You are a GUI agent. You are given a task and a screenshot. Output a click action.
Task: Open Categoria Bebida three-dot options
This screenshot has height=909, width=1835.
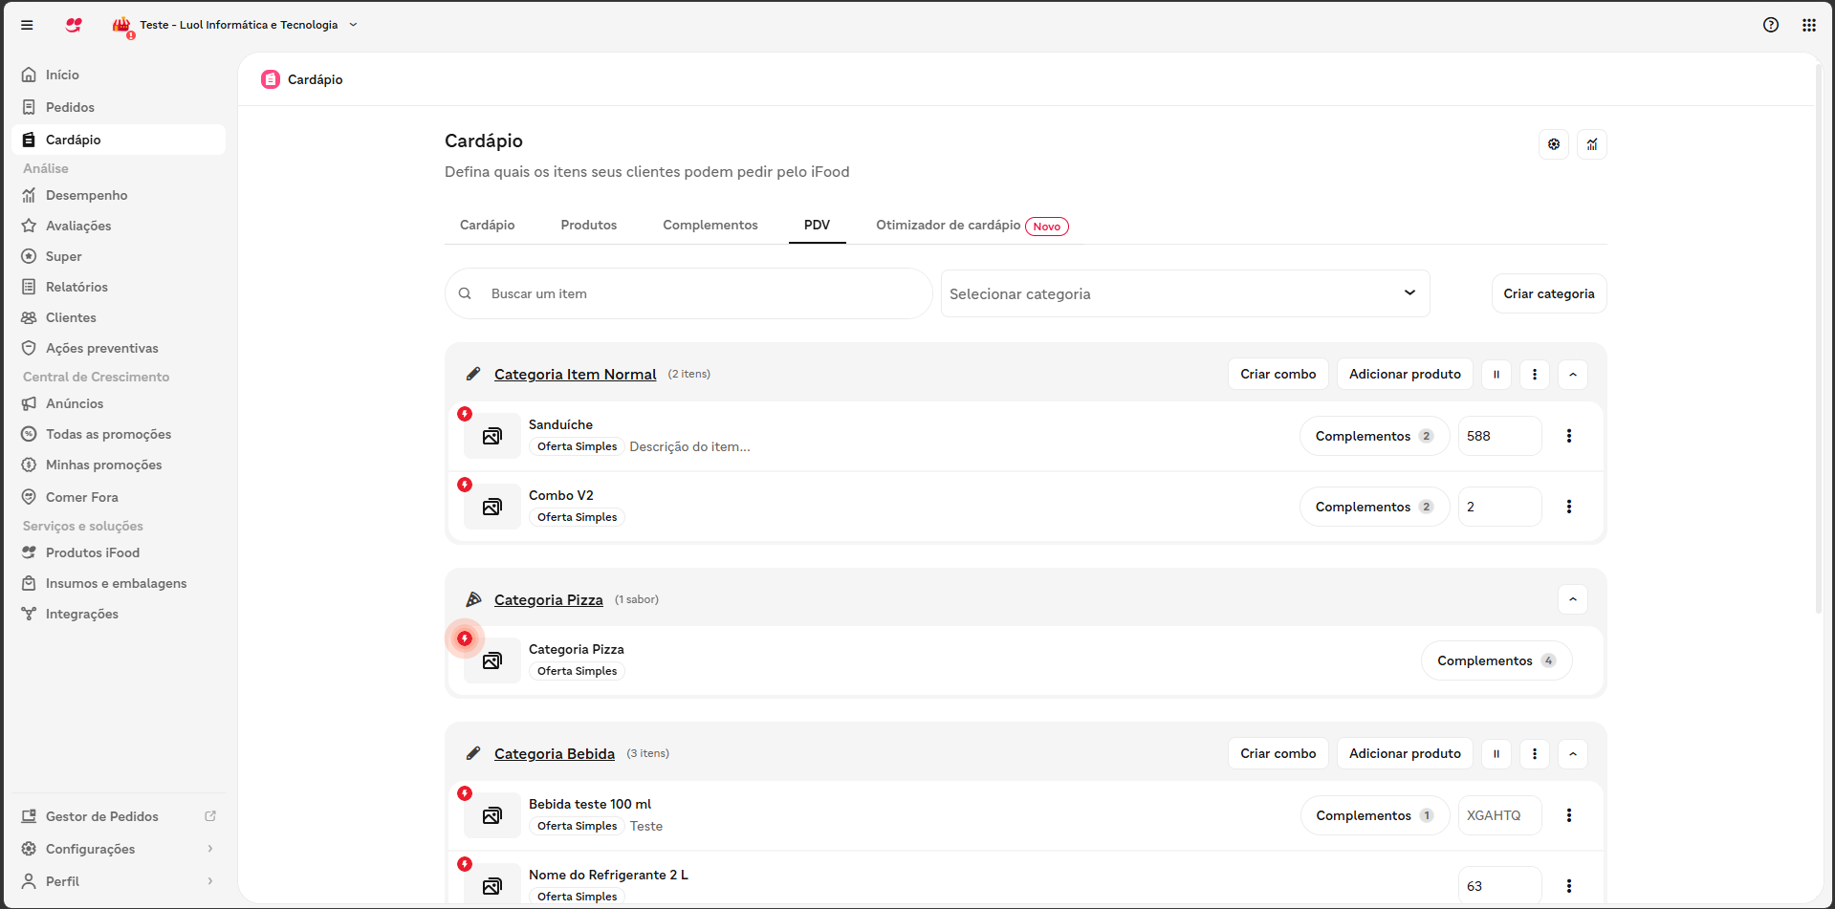coord(1535,753)
